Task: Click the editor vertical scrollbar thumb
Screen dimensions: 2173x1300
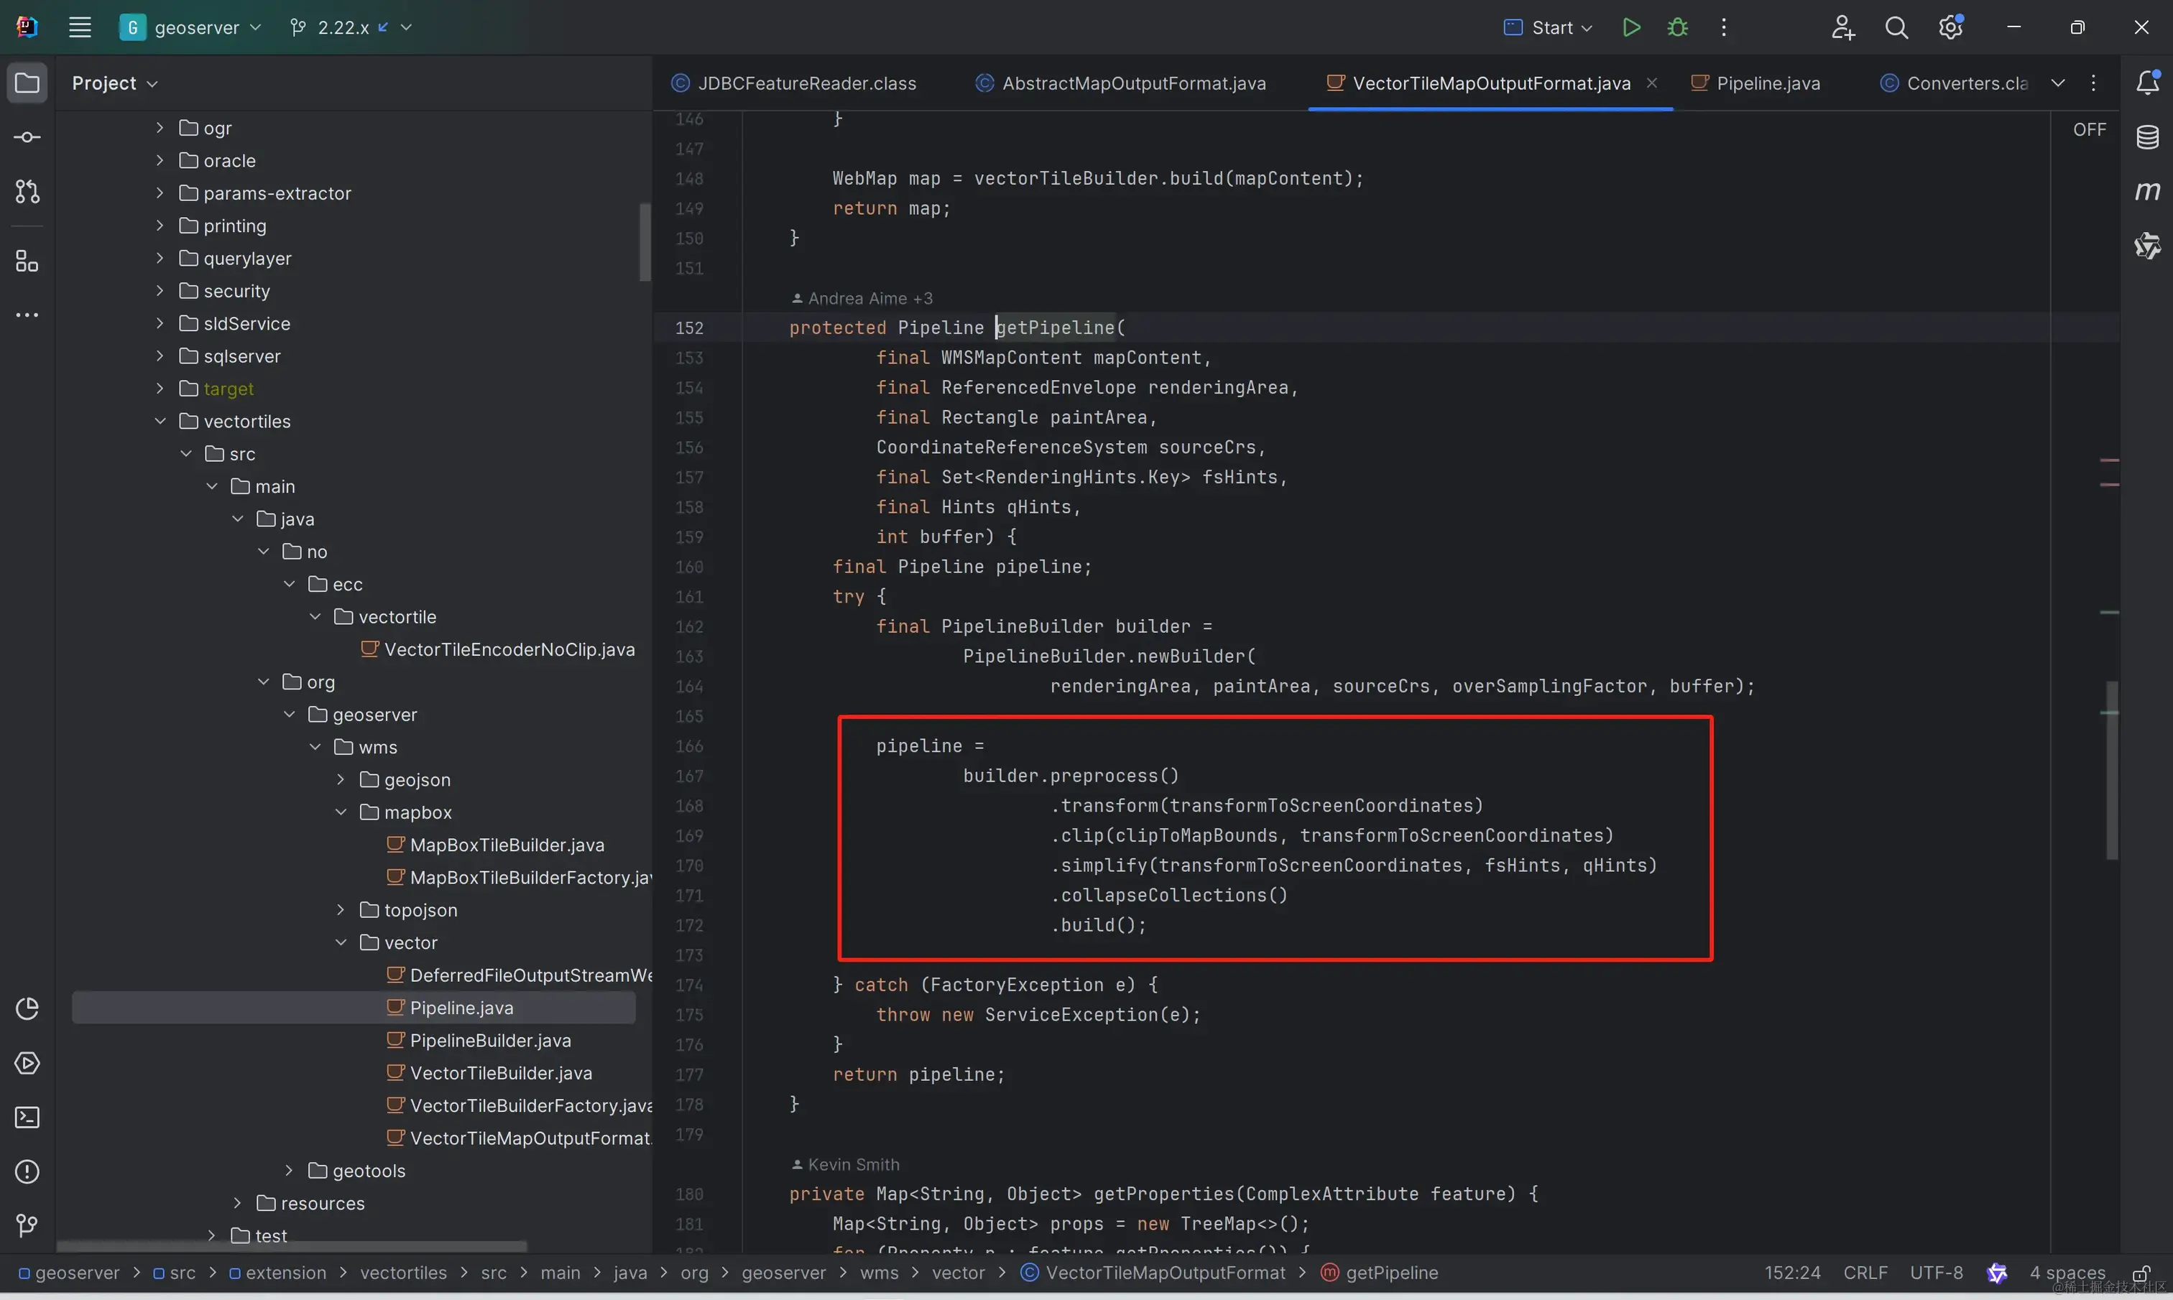Action: click(2112, 771)
